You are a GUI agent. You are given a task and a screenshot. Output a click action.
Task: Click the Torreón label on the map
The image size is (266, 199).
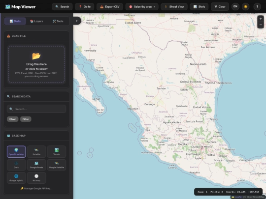pyautogui.click(x=162, y=88)
